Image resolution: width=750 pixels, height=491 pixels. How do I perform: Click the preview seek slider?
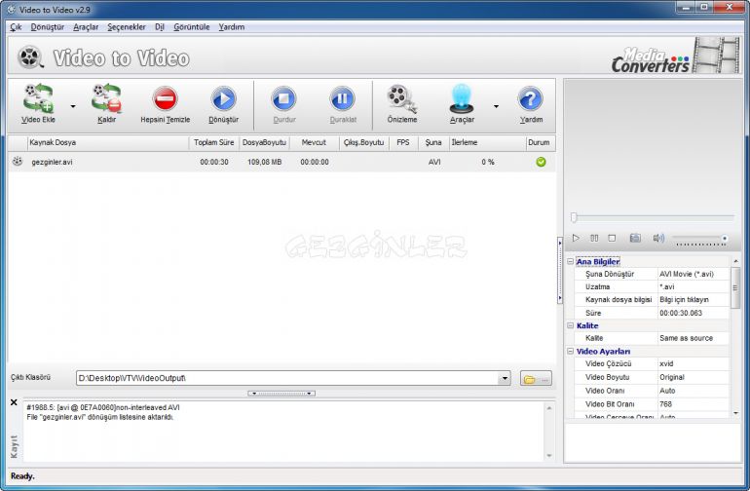pos(653,217)
